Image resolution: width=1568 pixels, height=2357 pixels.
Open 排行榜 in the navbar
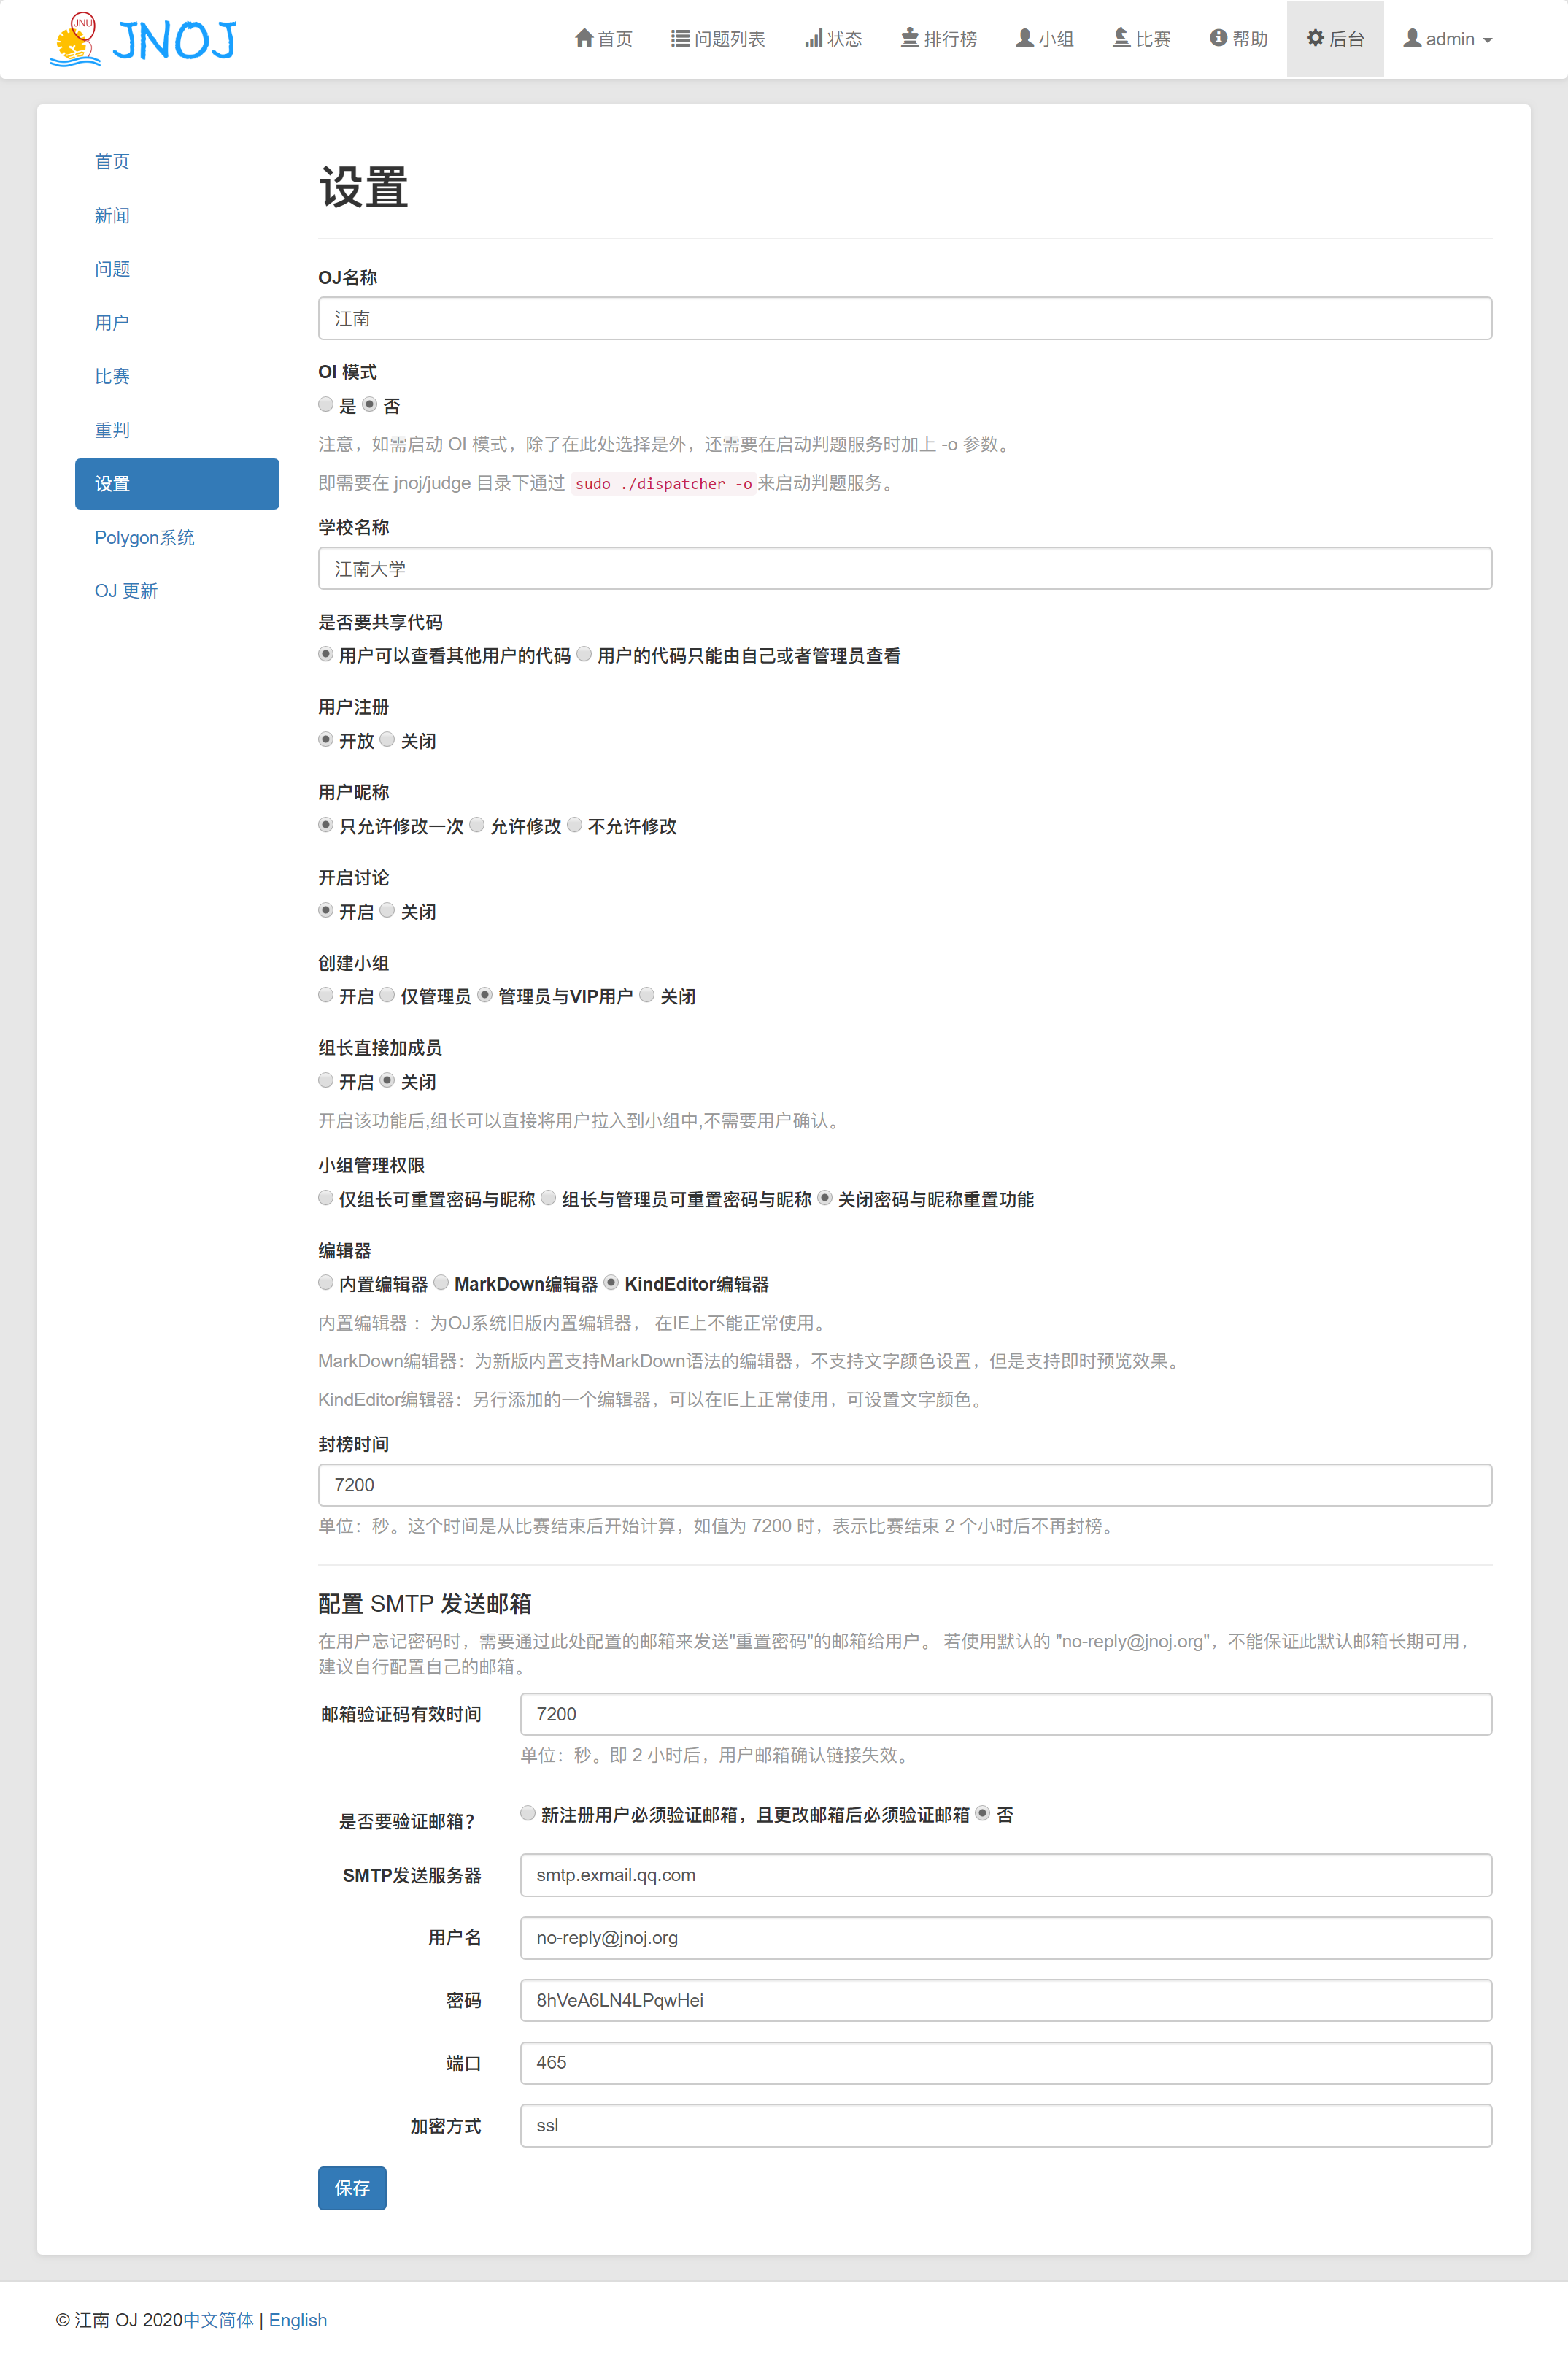950,39
